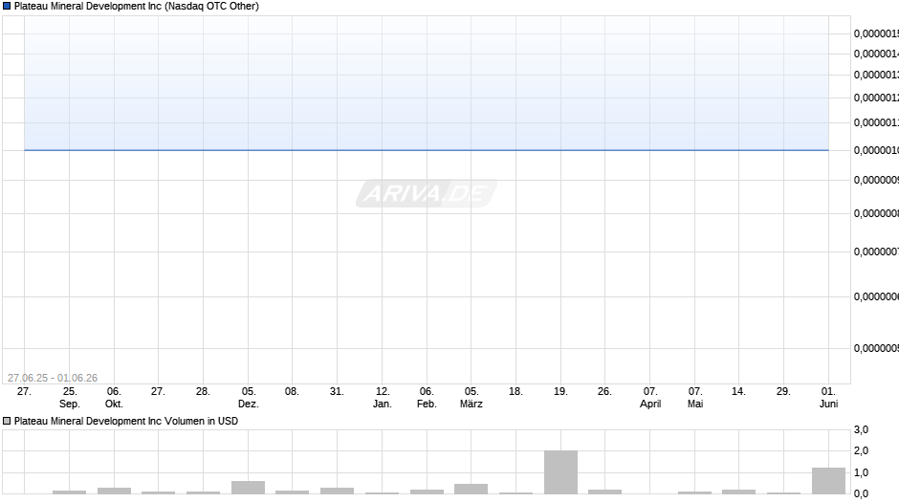The image size is (899, 503).
Task: Click the '06. Feb.' x-axis label
Action: pyautogui.click(x=427, y=398)
